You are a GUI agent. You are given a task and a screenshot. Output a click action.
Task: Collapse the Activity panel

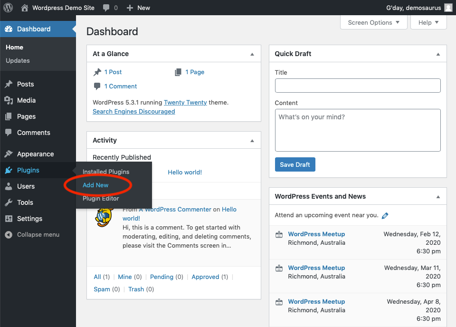click(252, 141)
